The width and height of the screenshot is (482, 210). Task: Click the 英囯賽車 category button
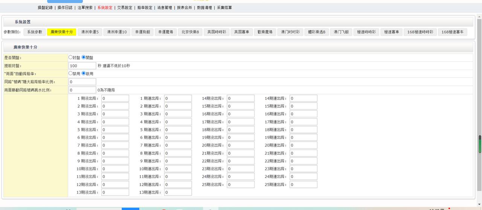click(x=241, y=32)
